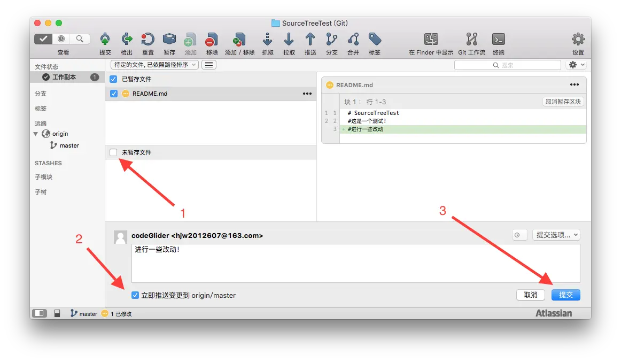Screen dimensions: 621x362
Task: Select the 标签 sidebar section
Action: (41, 108)
